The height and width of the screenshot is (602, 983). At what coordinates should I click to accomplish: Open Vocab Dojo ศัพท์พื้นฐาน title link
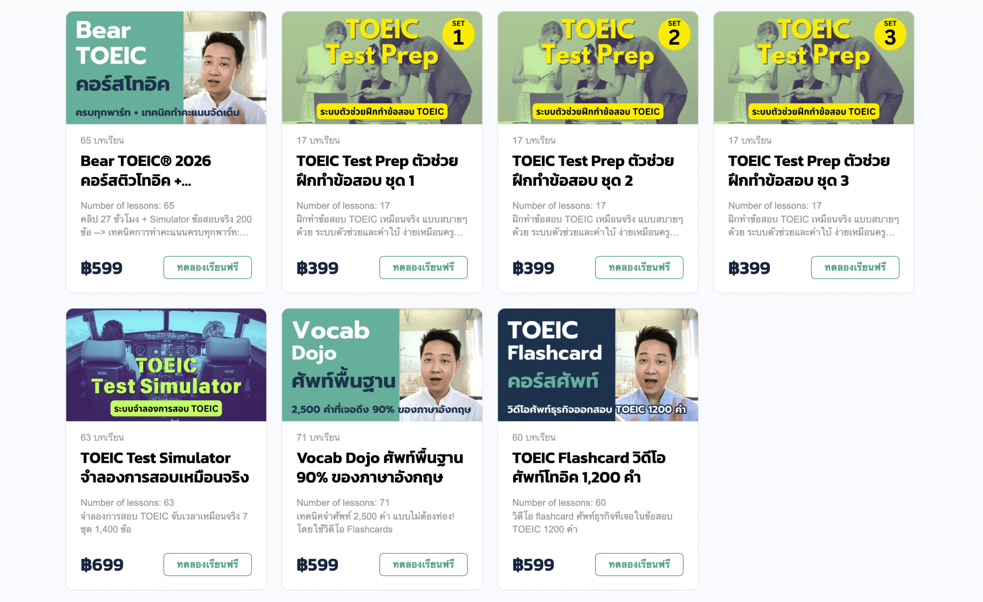point(380,468)
